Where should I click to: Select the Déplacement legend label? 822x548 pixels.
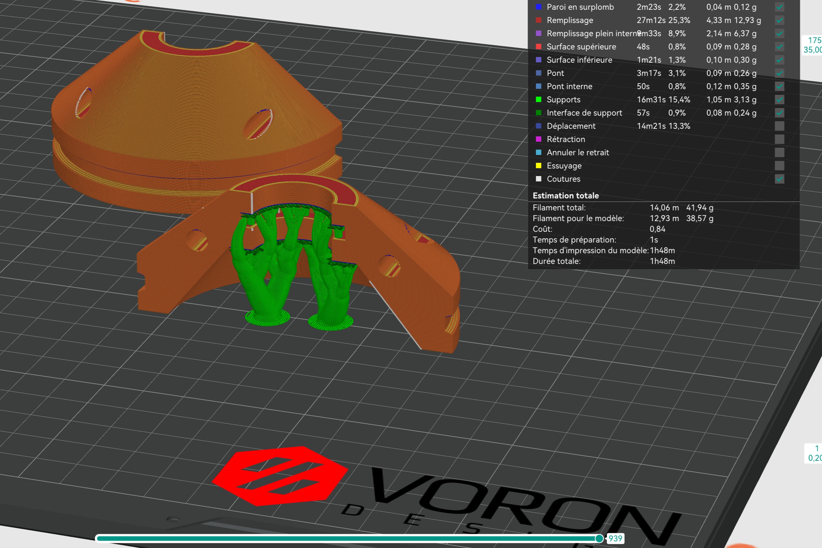click(x=571, y=126)
